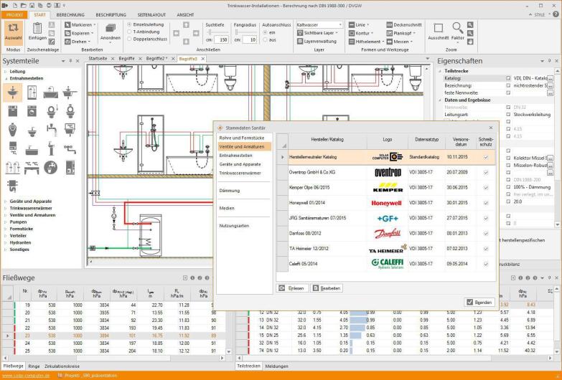Choose the bathtub fixture icon
Screen dimensions: 562x380
[x=51, y=92]
